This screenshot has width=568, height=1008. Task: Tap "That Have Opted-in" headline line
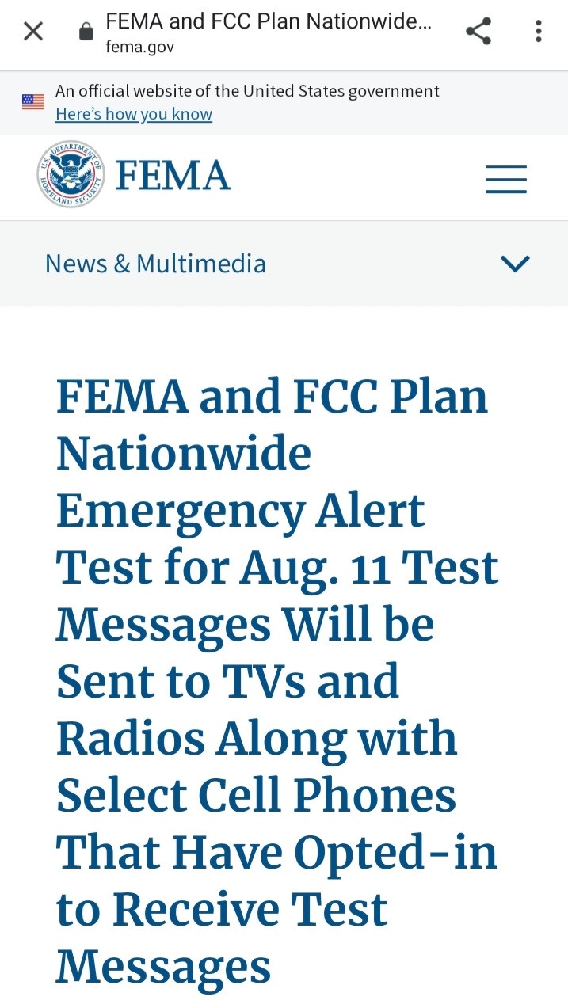(276, 854)
